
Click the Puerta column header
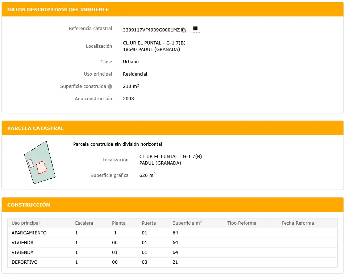149,223
